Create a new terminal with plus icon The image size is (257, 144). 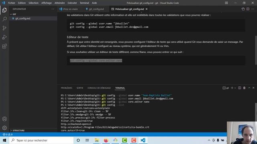tap(232, 88)
